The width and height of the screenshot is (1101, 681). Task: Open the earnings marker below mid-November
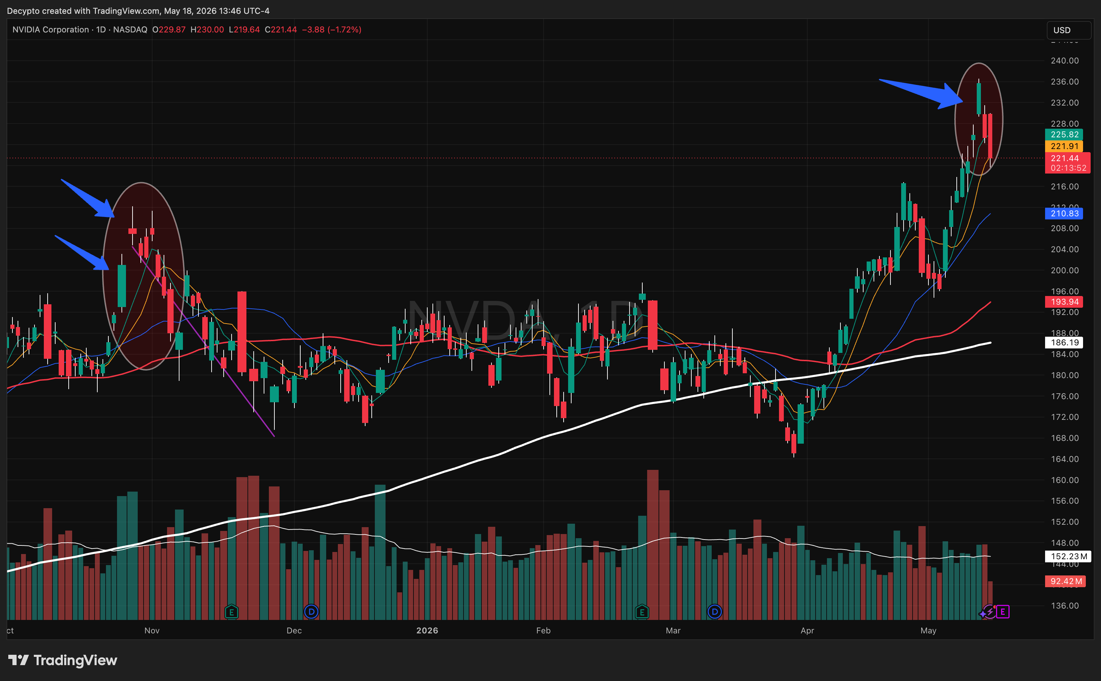[x=231, y=612]
